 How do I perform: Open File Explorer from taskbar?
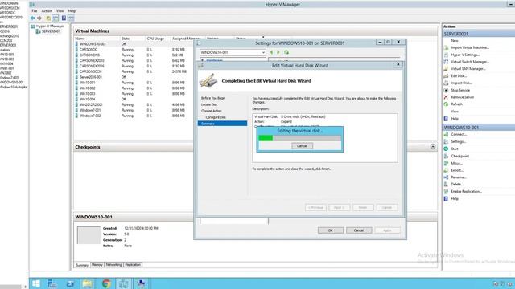88,283
